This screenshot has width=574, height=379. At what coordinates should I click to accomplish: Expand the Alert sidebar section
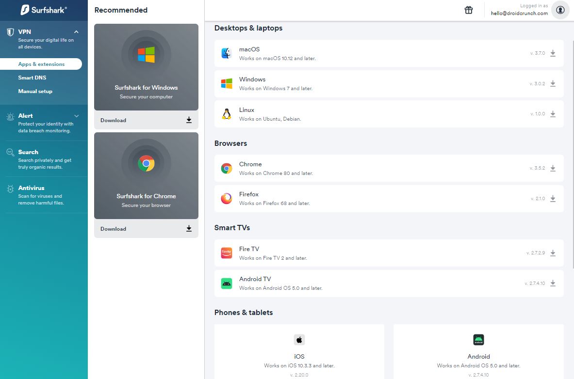76,116
